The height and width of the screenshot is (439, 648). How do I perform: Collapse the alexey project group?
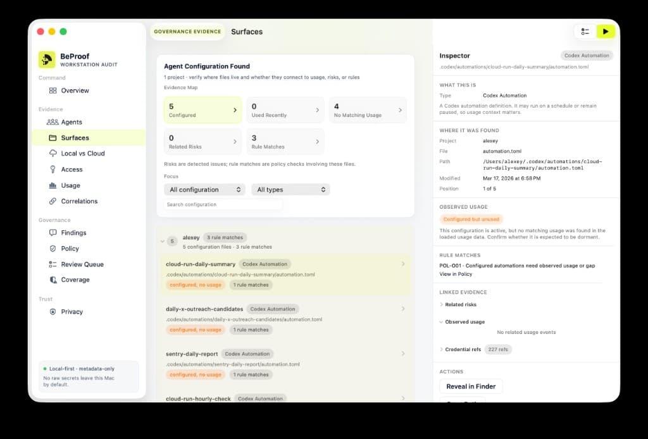[x=163, y=241]
